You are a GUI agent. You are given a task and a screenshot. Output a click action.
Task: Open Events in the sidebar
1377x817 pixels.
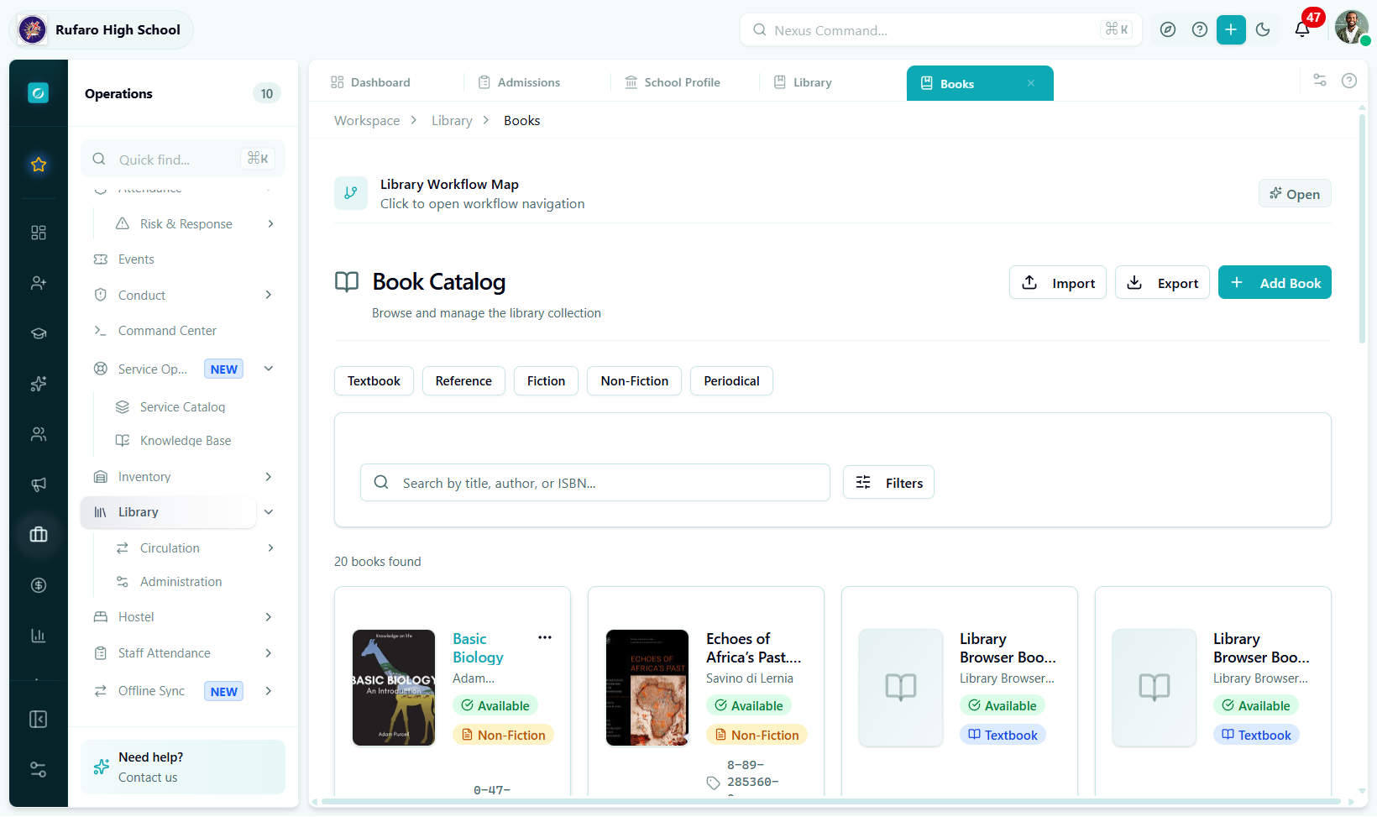coord(136,259)
